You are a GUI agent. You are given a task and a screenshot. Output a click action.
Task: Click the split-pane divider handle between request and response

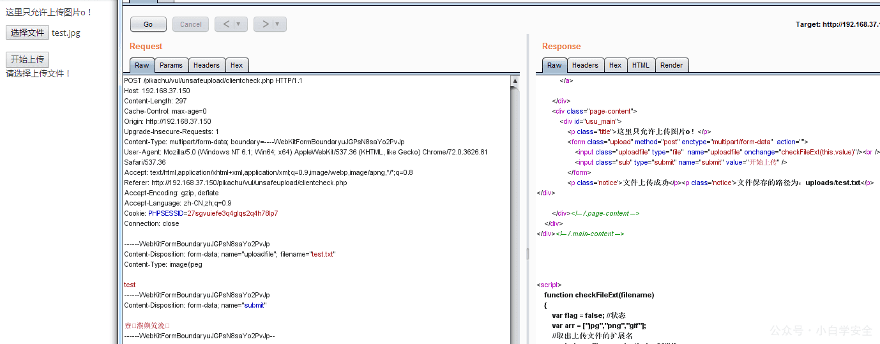point(527,254)
